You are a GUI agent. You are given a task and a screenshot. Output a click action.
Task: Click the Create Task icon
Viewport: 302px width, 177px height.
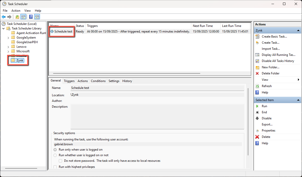coord(257,43)
